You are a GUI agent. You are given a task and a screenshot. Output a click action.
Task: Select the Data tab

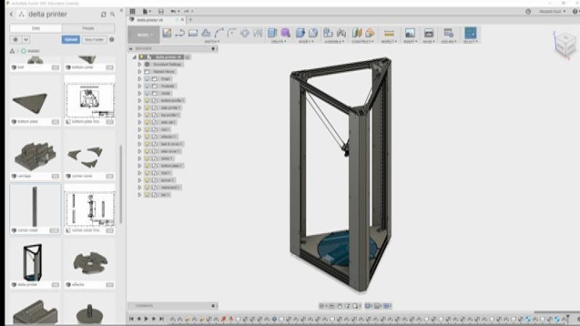pyautogui.click(x=36, y=27)
